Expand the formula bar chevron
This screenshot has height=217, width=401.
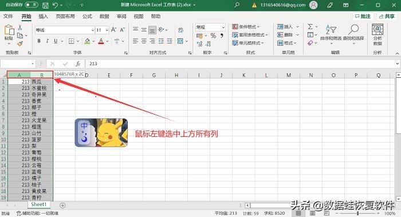coord(397,64)
